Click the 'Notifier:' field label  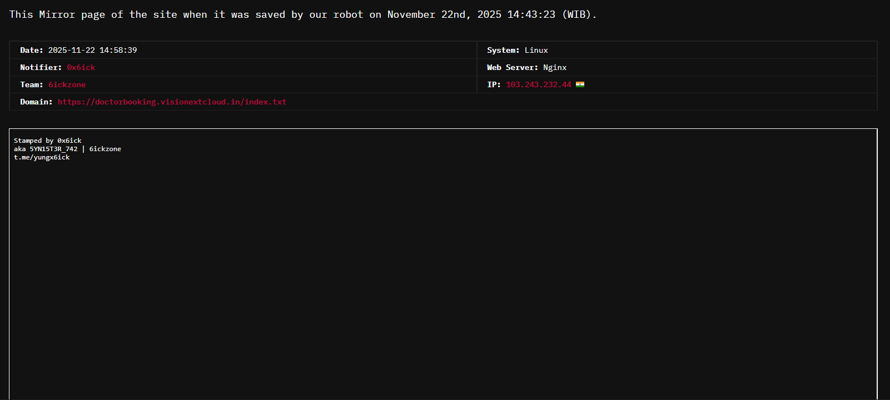point(41,67)
